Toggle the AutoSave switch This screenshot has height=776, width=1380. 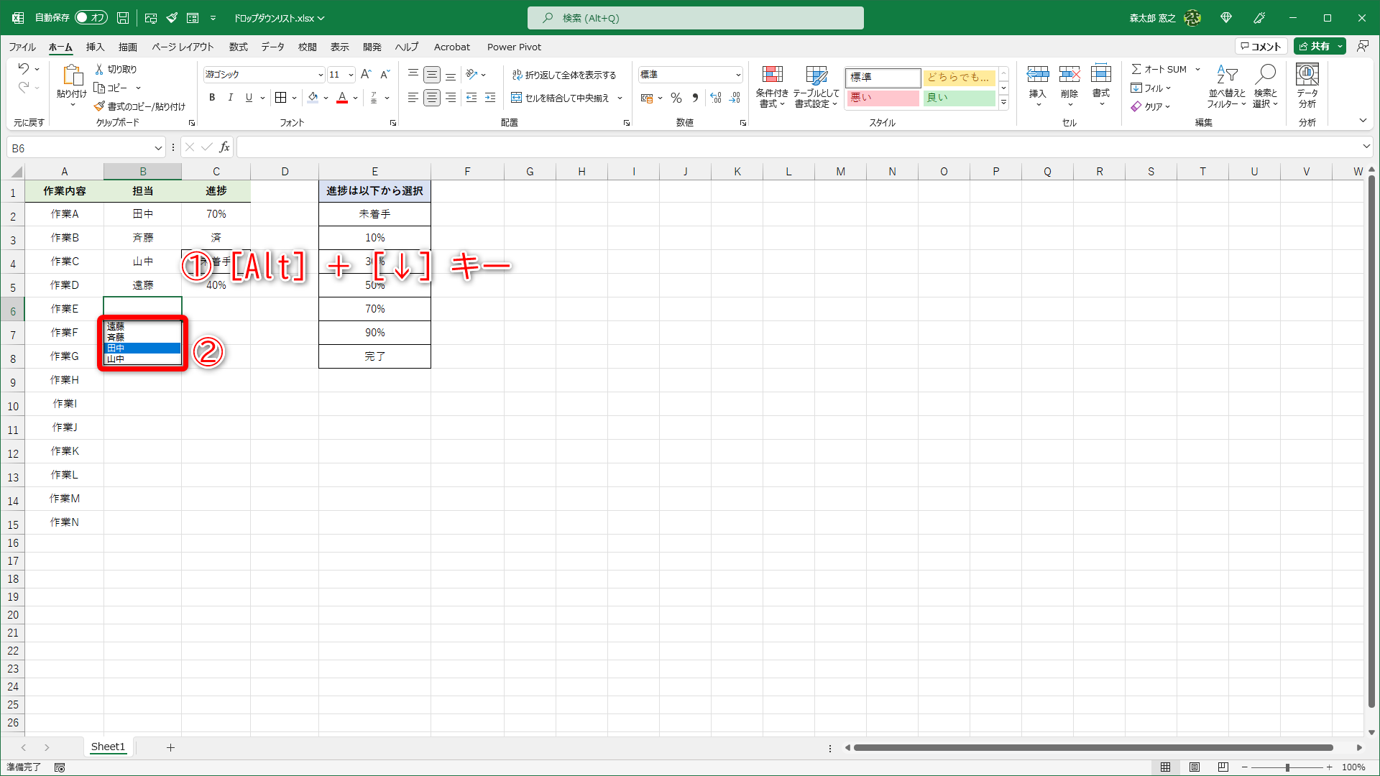(91, 18)
